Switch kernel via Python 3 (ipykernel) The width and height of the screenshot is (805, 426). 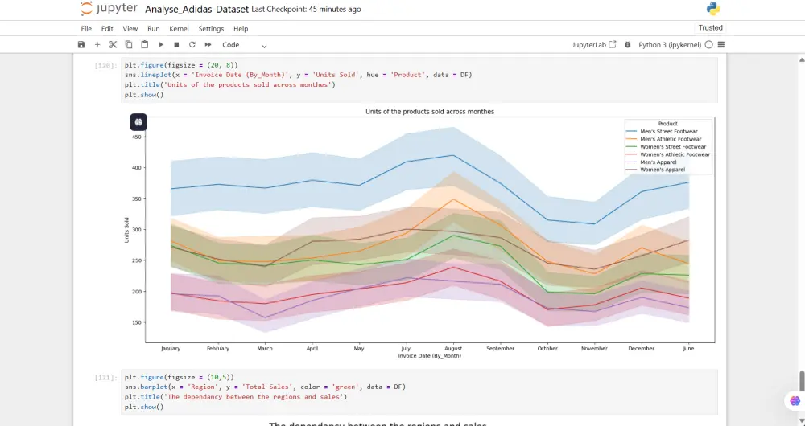pos(670,45)
